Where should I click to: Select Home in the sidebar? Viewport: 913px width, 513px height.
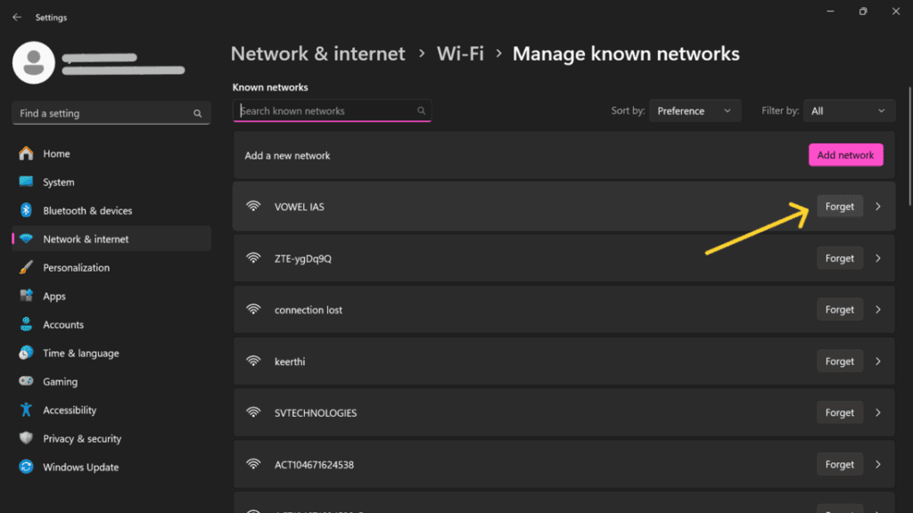[56, 154]
